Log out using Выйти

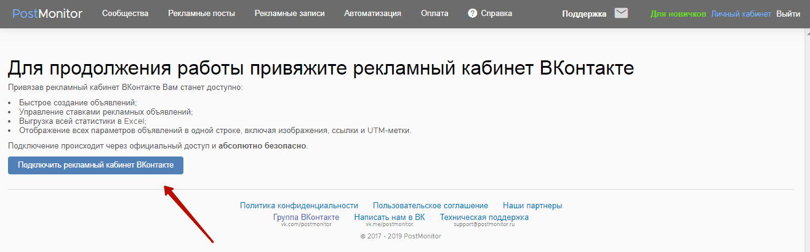[x=788, y=14]
